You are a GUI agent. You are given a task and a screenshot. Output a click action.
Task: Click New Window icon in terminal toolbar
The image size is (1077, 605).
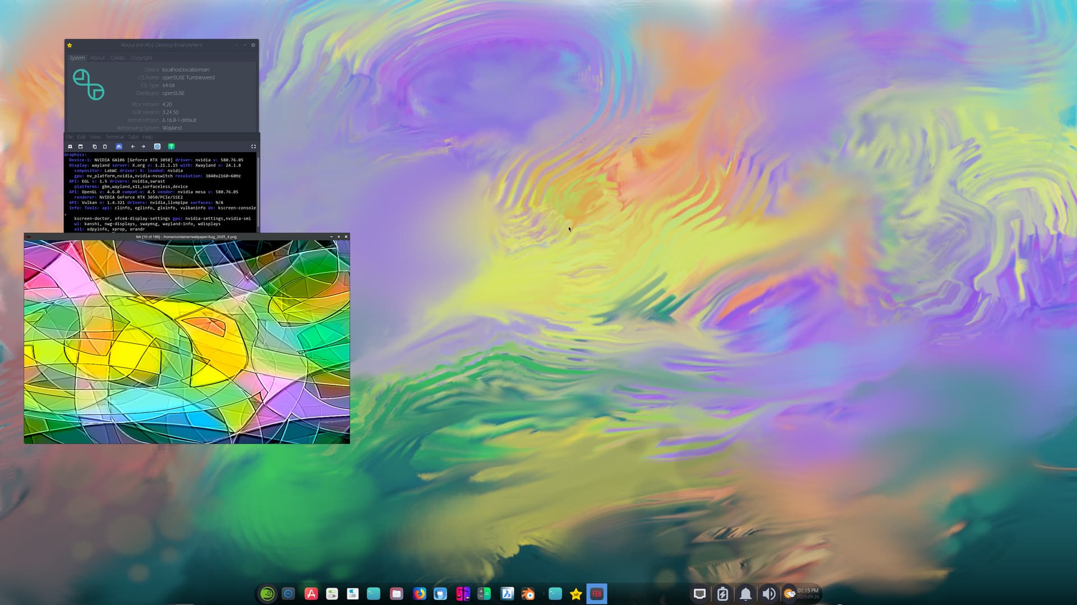click(81, 147)
